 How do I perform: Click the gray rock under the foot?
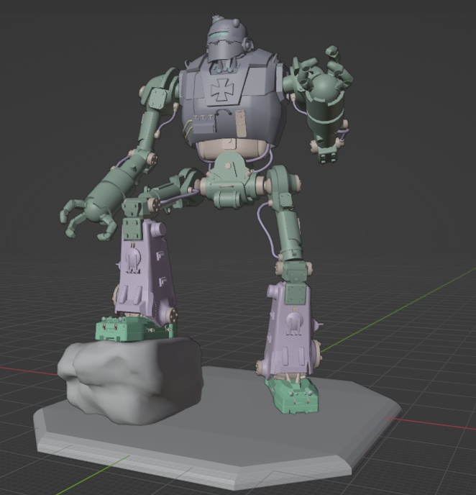tap(129, 374)
